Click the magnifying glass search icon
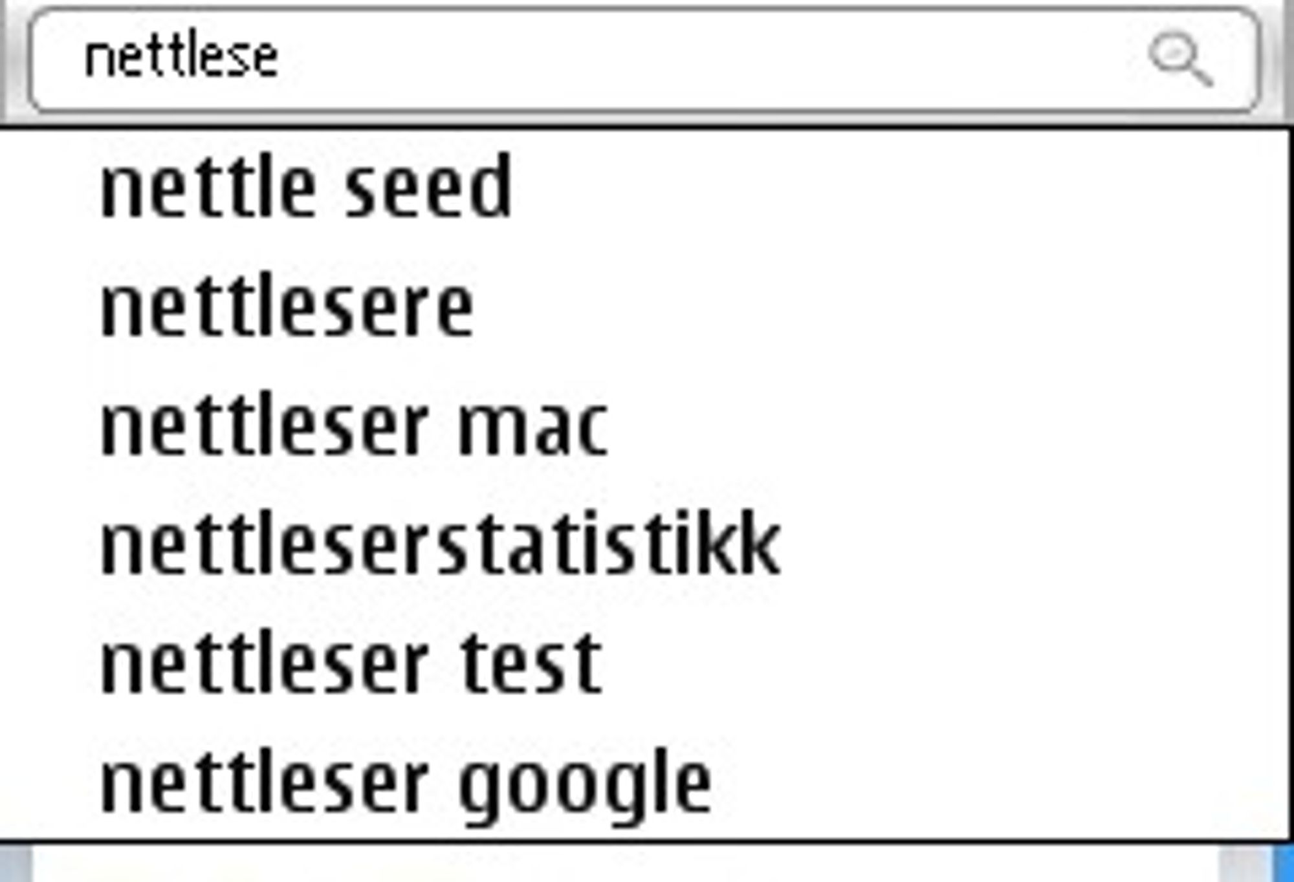Image resolution: width=1294 pixels, height=882 pixels. pos(1180,59)
